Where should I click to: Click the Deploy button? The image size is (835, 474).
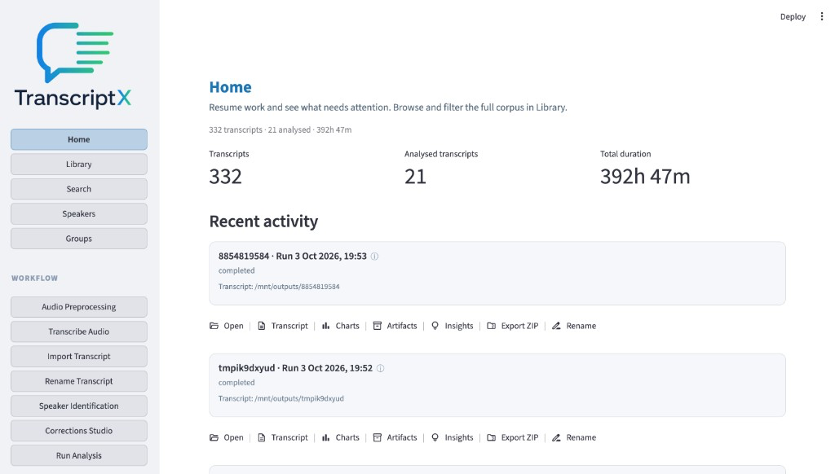pos(793,16)
